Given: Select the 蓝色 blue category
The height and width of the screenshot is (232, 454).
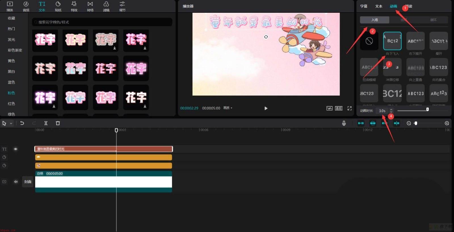Looking at the screenshot, I should tap(11, 82).
